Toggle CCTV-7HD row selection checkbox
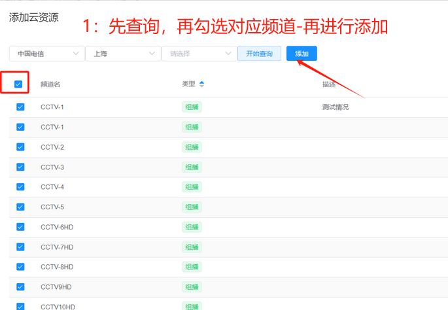Screen dimensions: 448x310 pos(20,247)
